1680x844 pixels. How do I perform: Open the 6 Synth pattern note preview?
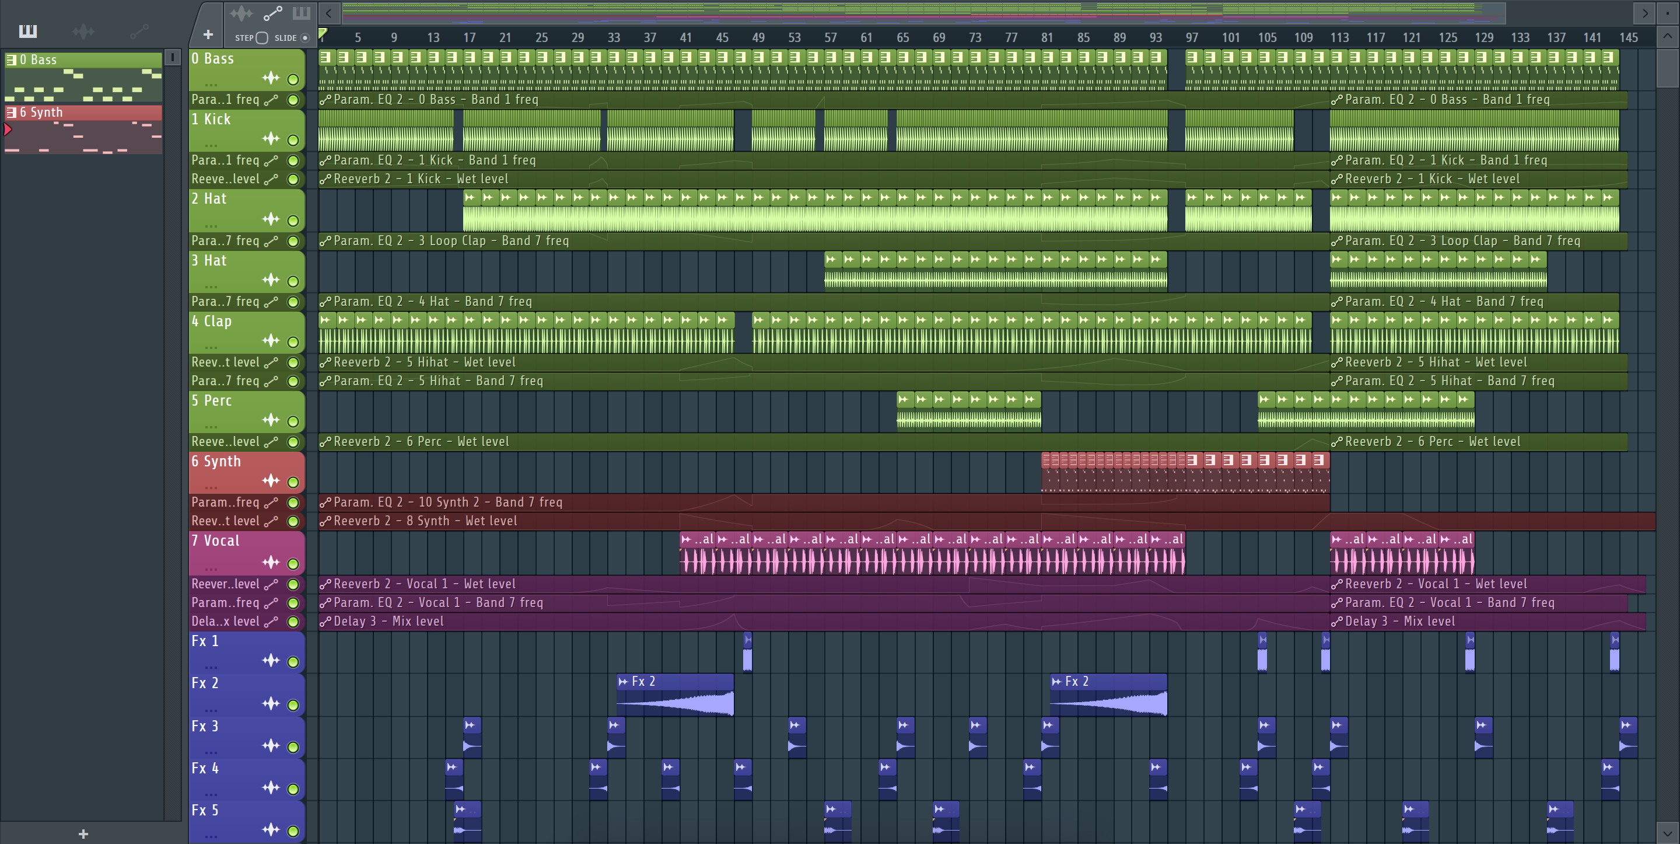pos(83,137)
